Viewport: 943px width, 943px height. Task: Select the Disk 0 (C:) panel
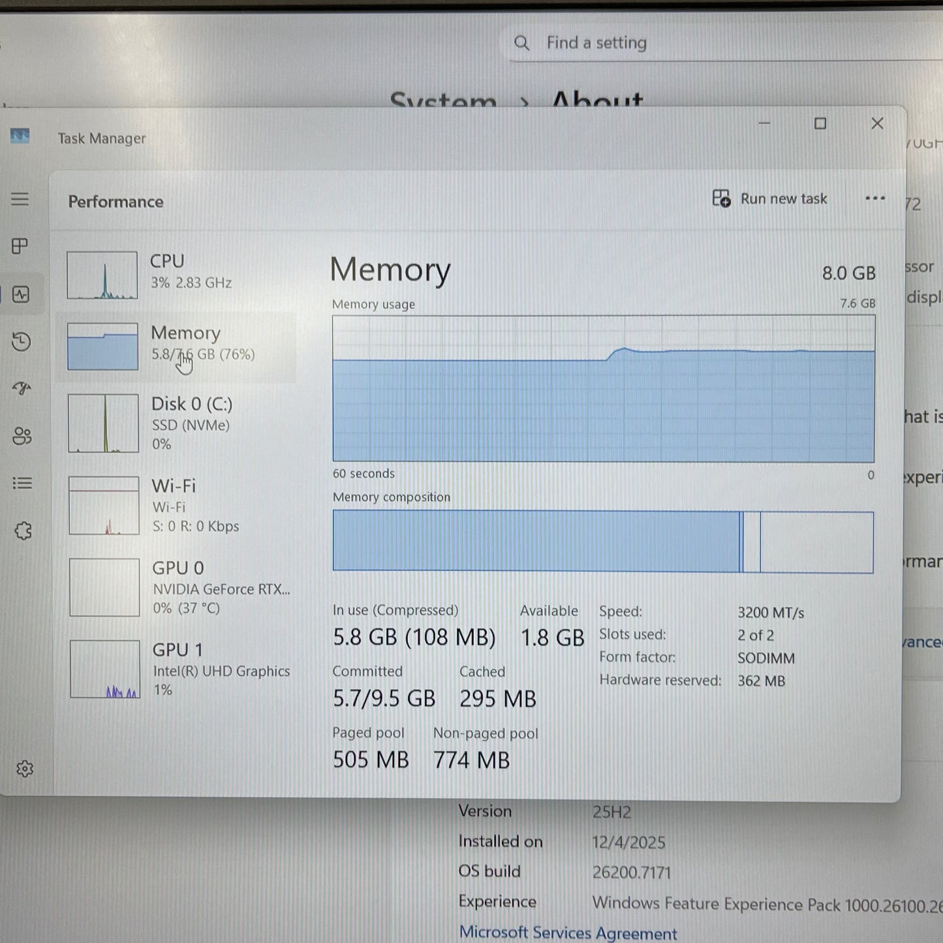(176, 423)
